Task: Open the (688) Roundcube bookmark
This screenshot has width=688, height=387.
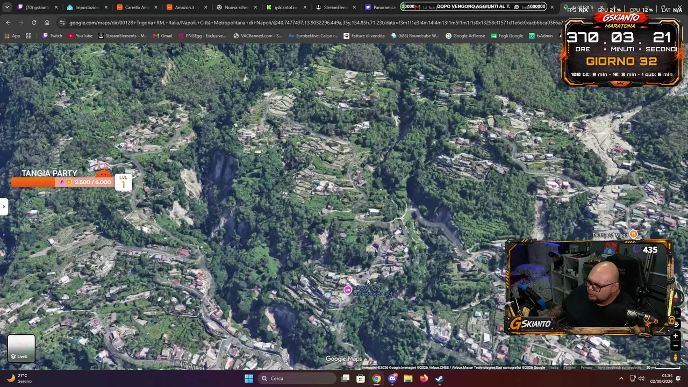Action: 415,36
